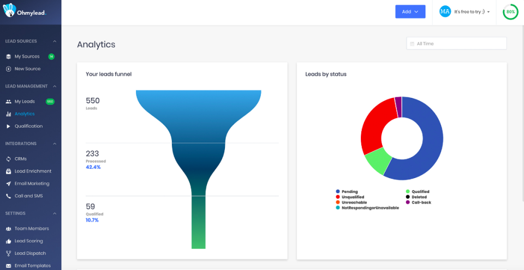Image resolution: width=524 pixels, height=270 pixels.
Task: Click the Qualification play icon
Action: [8, 126]
